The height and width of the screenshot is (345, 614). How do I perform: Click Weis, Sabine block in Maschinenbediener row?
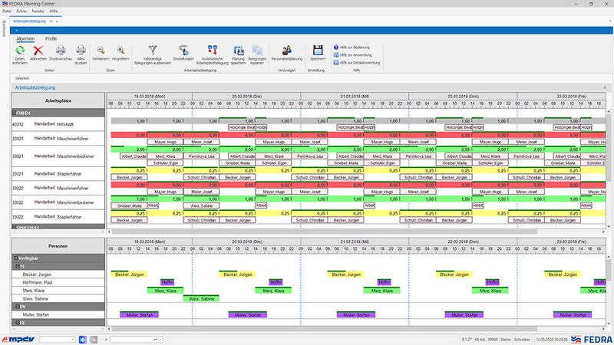click(x=201, y=205)
